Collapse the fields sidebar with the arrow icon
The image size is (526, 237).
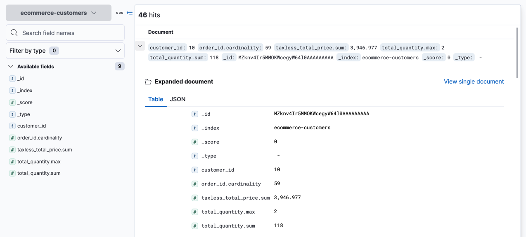point(129,13)
